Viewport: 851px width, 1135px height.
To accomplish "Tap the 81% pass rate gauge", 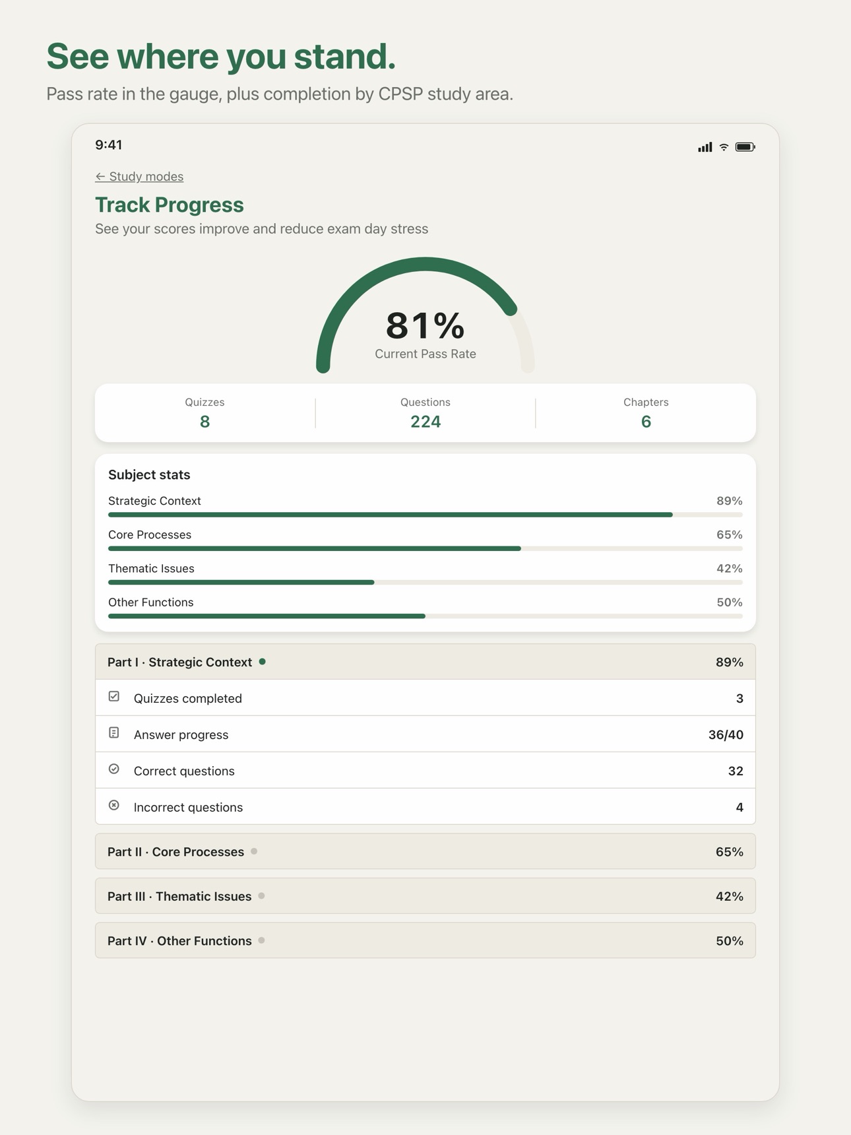I will pos(425,315).
